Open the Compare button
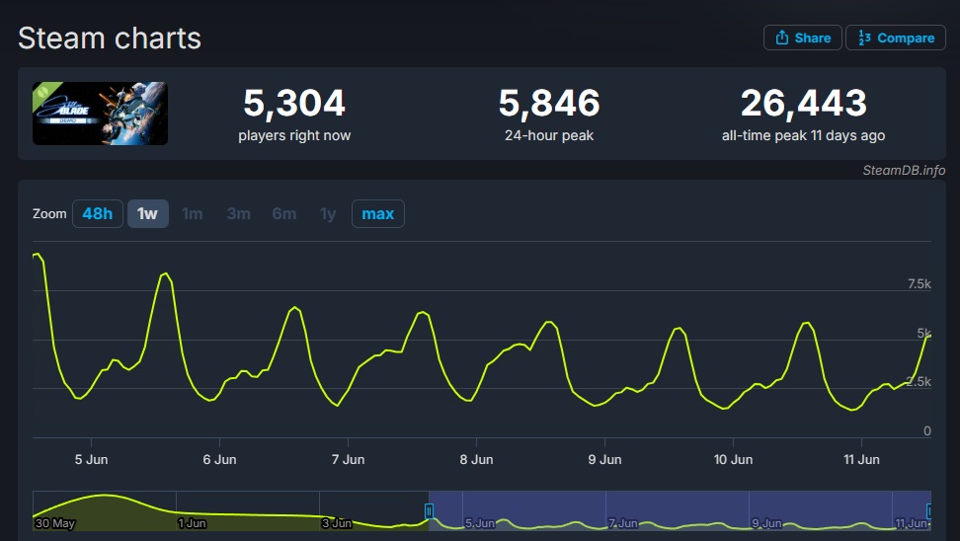Viewport: 960px width, 541px height. [896, 38]
